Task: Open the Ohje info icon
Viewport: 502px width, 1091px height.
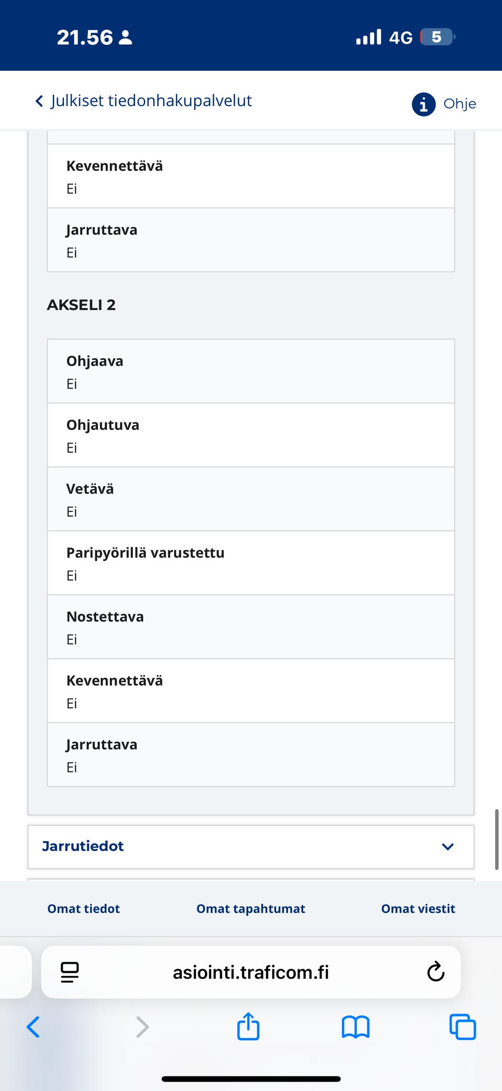Action: [x=424, y=104]
